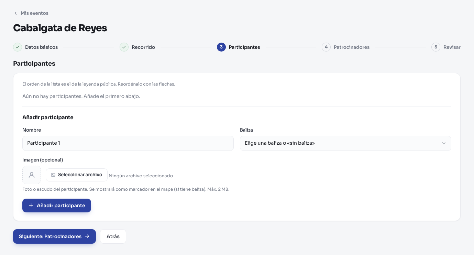Click the image icon in Seleccionar archivo

[x=53, y=175]
